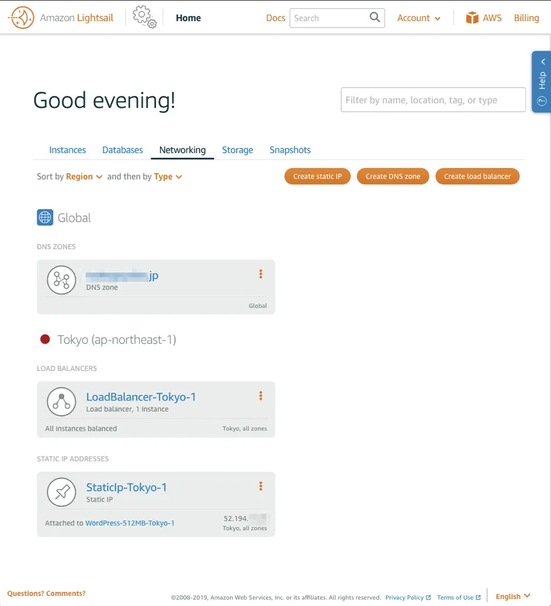Open settings gear icon in header
The image size is (551, 606).
[x=144, y=17]
